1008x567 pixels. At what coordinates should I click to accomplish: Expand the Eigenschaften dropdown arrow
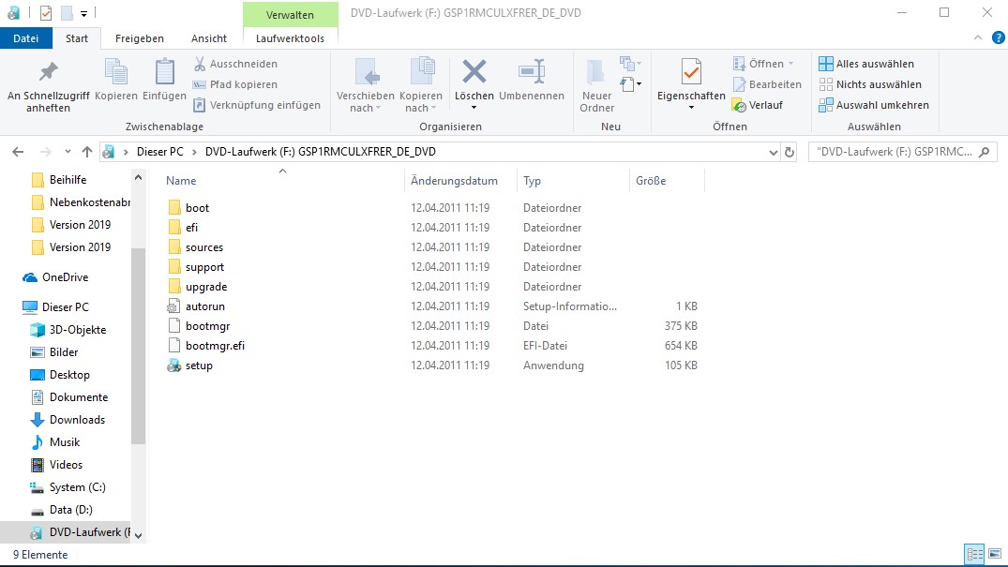691,108
